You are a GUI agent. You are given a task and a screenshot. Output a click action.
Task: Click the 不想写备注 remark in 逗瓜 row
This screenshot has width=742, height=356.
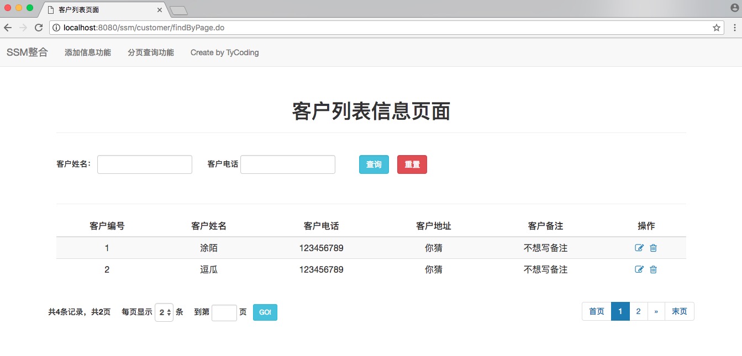pos(546,269)
